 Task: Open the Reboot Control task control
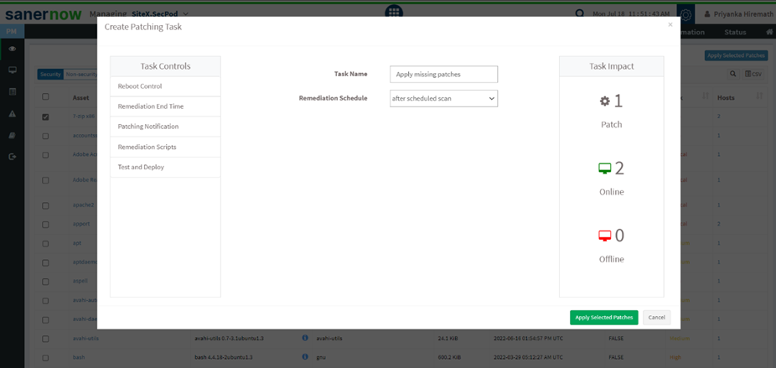tap(165, 86)
